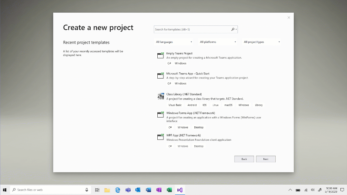Select the Windows Forms App template icon
The image size is (347, 195).
(x=160, y=115)
